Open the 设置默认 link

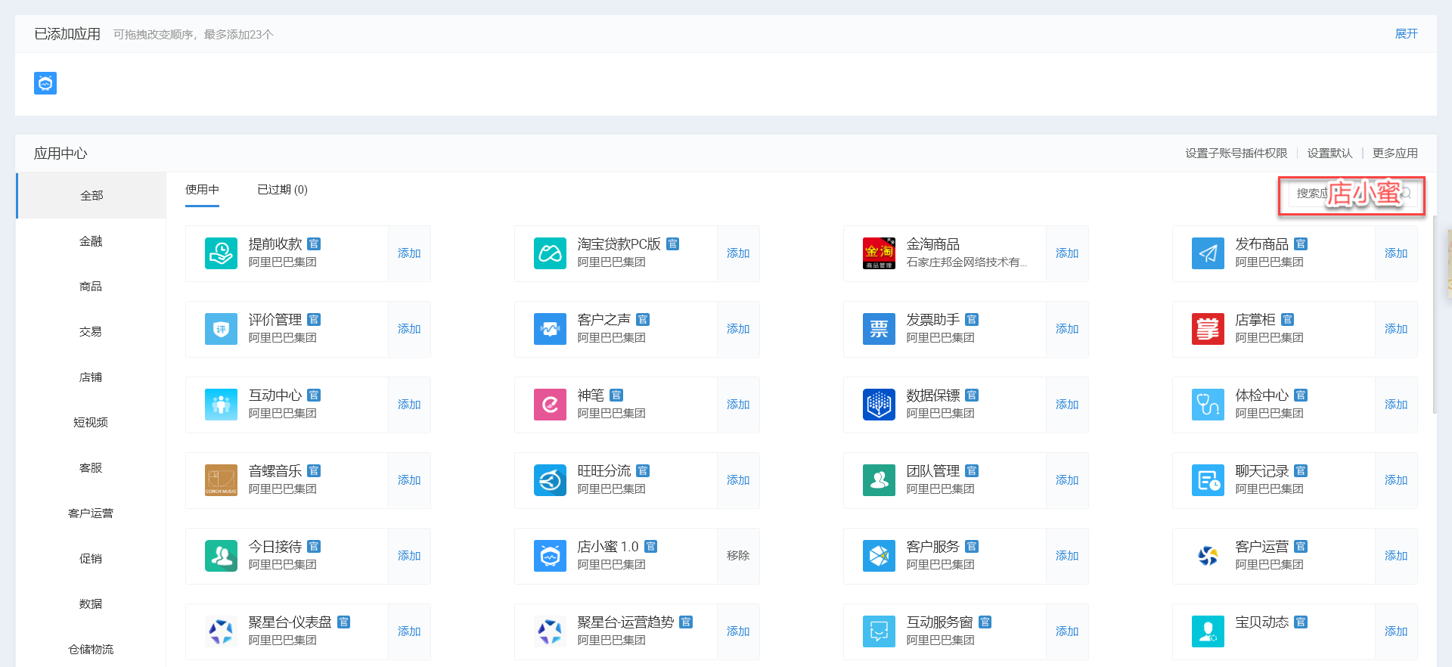coord(1329,154)
